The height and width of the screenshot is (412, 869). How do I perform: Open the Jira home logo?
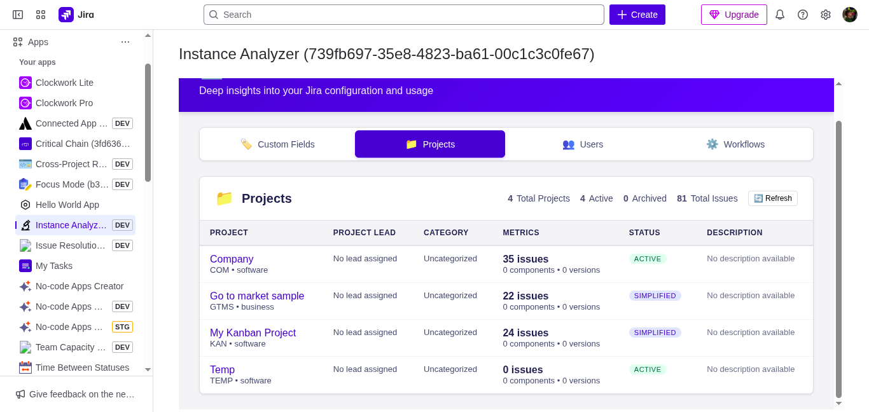coord(76,14)
